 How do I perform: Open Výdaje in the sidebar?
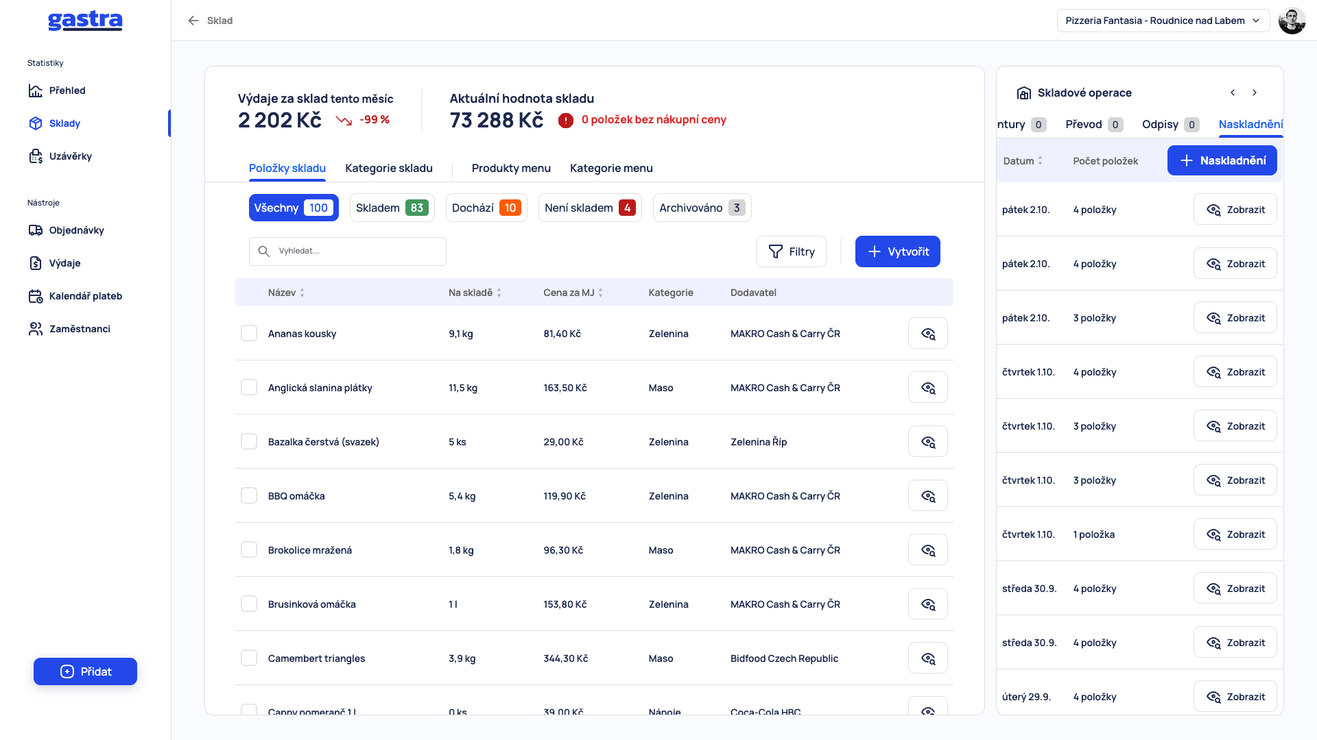pos(54,263)
